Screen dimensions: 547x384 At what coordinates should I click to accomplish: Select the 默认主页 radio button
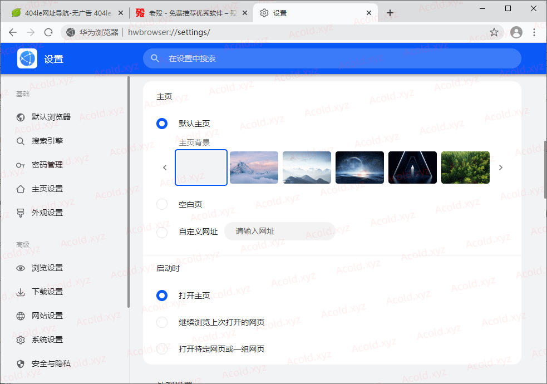pos(162,124)
